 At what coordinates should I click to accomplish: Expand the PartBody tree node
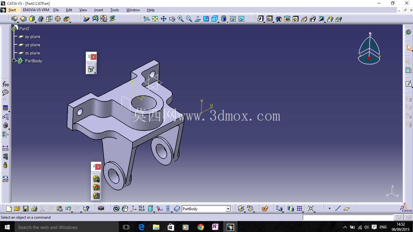[x=14, y=60]
